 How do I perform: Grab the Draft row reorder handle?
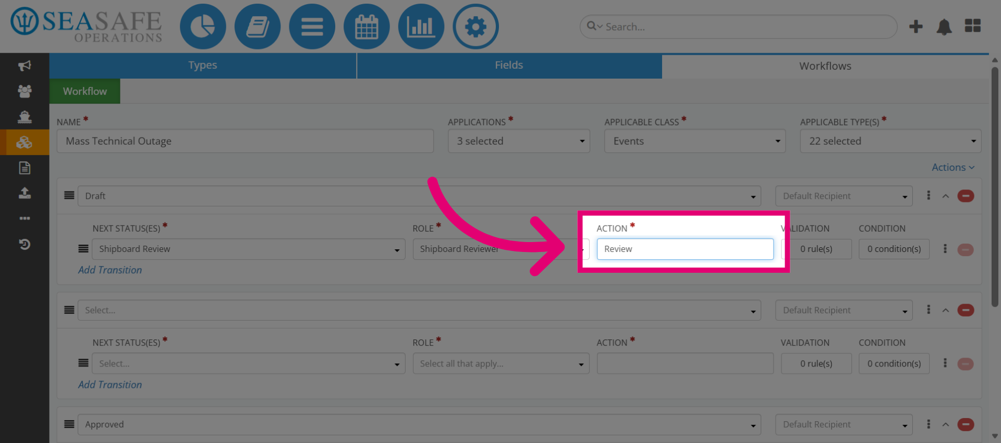pyautogui.click(x=69, y=196)
